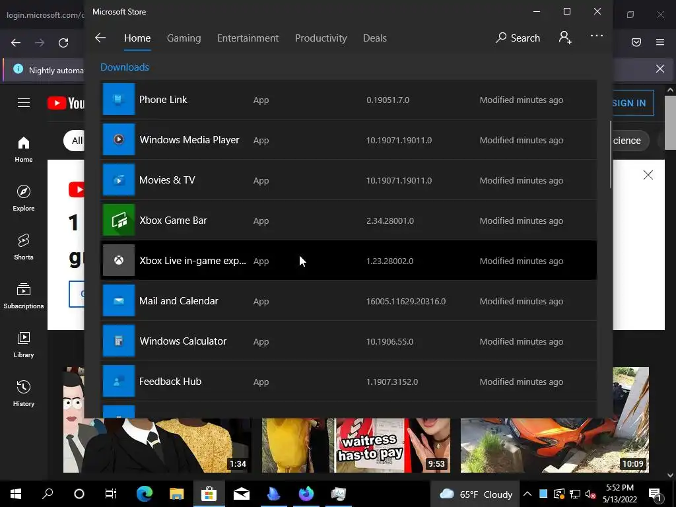Open YouTube Explore in sidebar
Image resolution: width=676 pixels, height=507 pixels.
(x=24, y=198)
